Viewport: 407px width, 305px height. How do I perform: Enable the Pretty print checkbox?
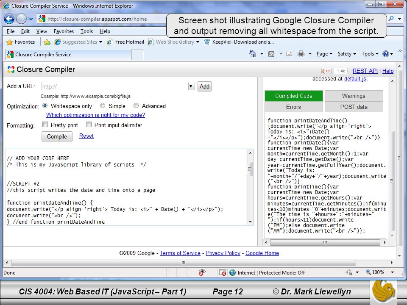point(45,125)
